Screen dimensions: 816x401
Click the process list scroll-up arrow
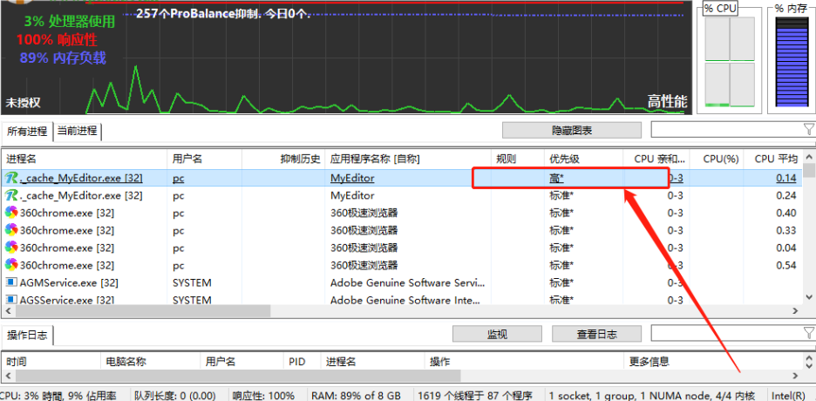(809, 157)
